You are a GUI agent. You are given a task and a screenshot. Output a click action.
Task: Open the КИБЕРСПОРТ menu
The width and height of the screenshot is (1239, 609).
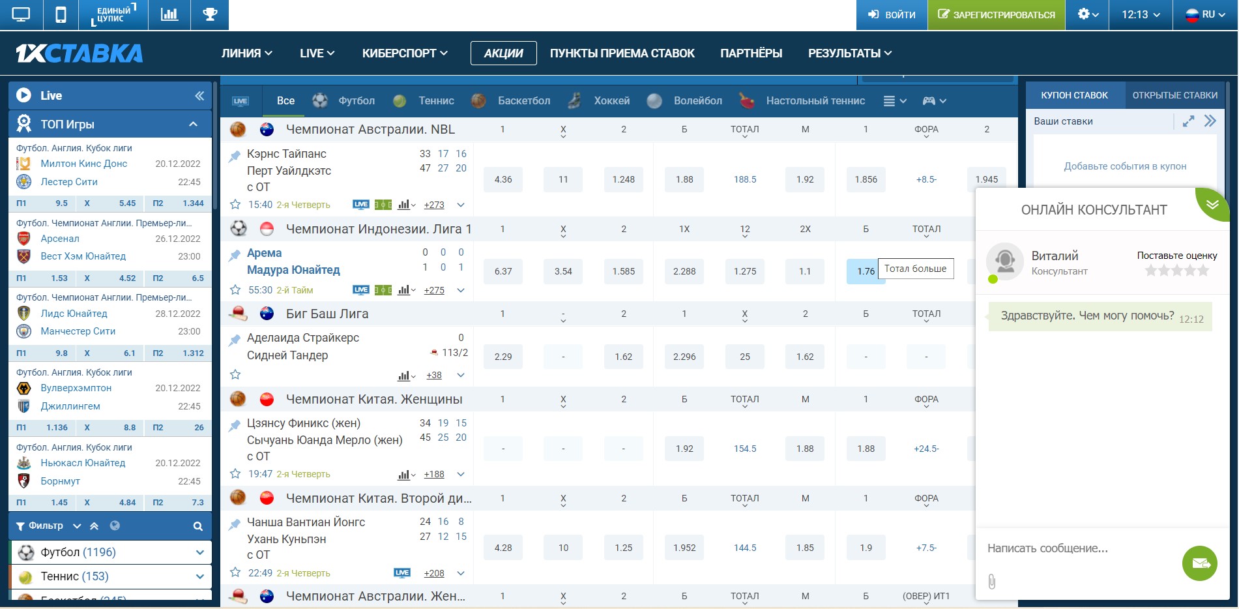point(405,53)
